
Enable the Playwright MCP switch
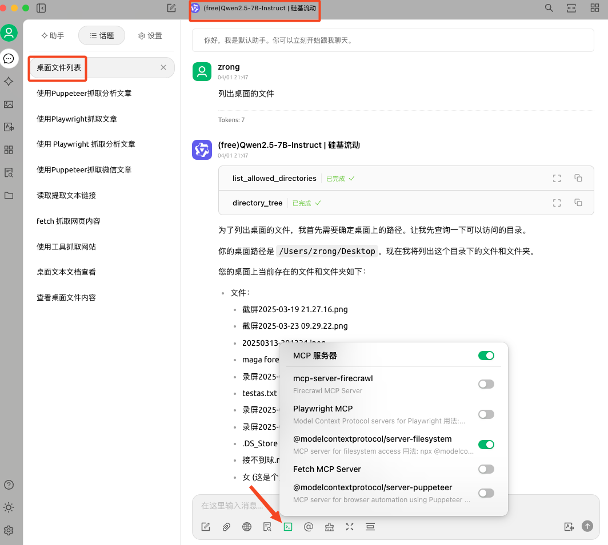point(486,414)
